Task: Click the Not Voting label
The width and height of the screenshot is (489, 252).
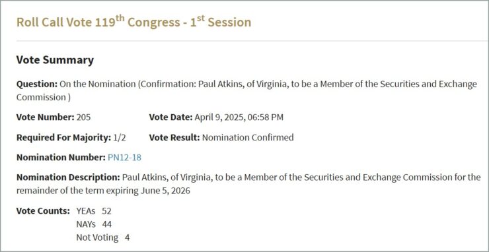Action: (x=97, y=237)
